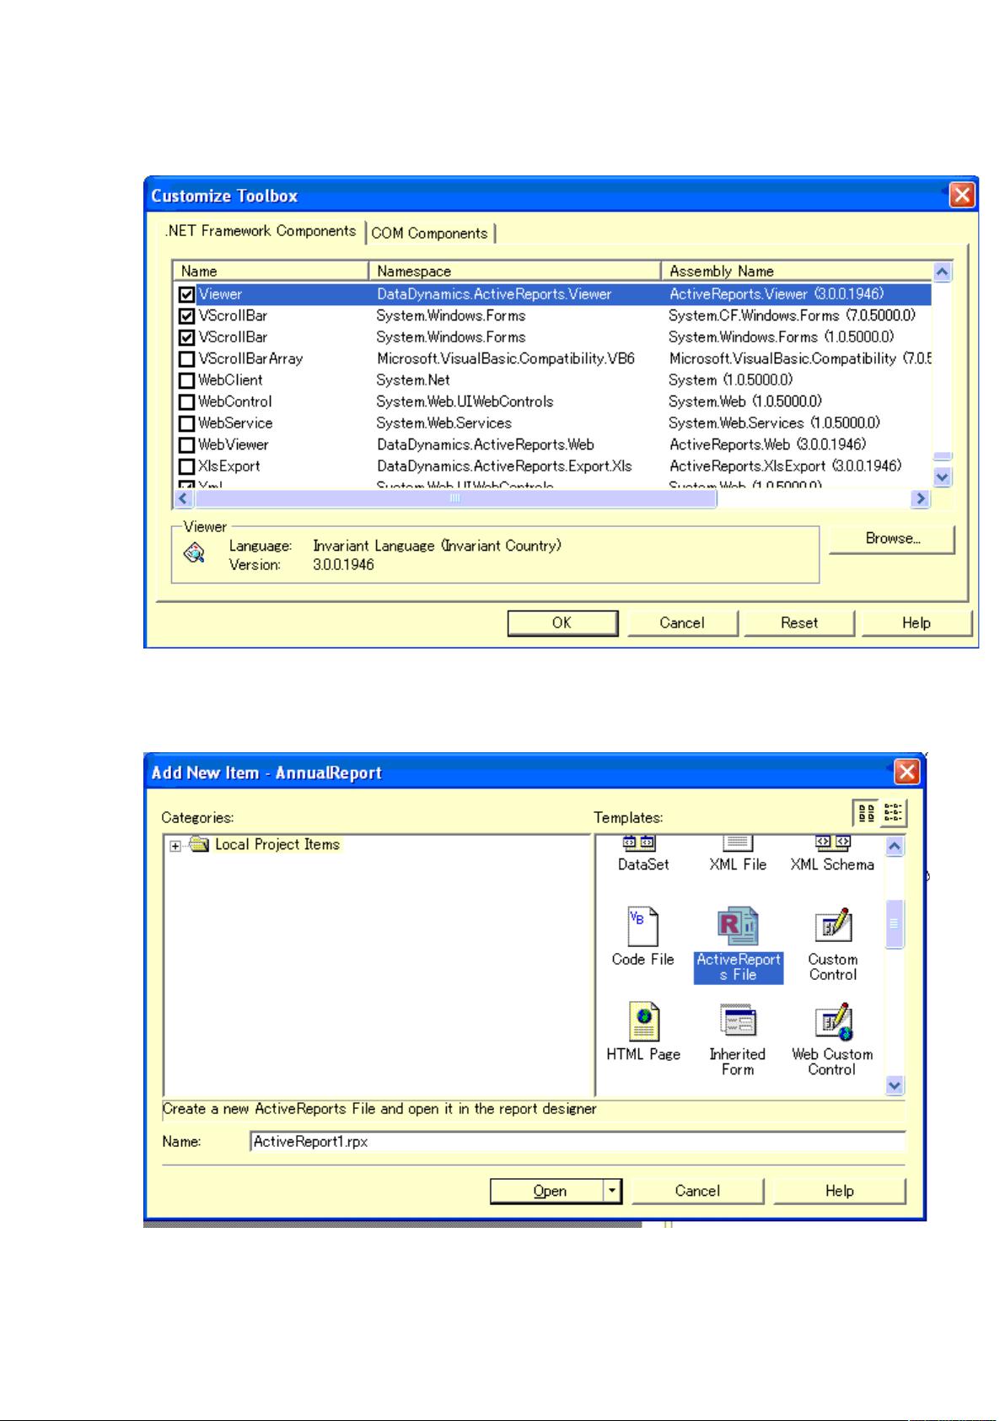
Task: Open Help in Customize Toolbox
Action: (x=916, y=623)
